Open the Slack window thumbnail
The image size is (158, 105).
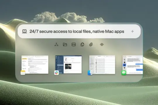coord(68,64)
